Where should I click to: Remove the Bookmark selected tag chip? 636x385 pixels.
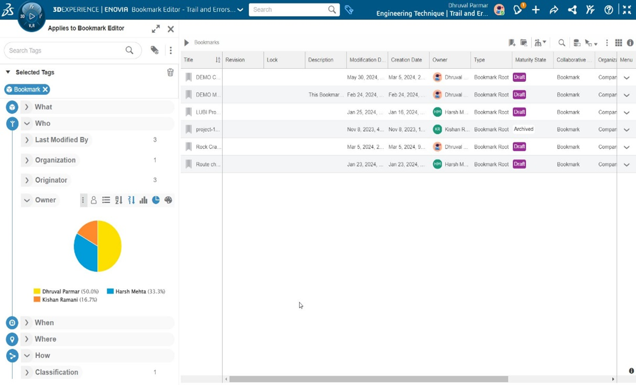point(45,89)
